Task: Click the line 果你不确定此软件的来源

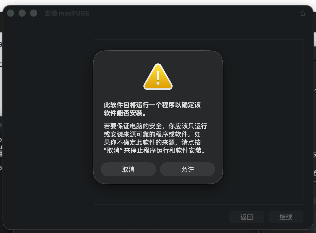Action: coord(152,143)
